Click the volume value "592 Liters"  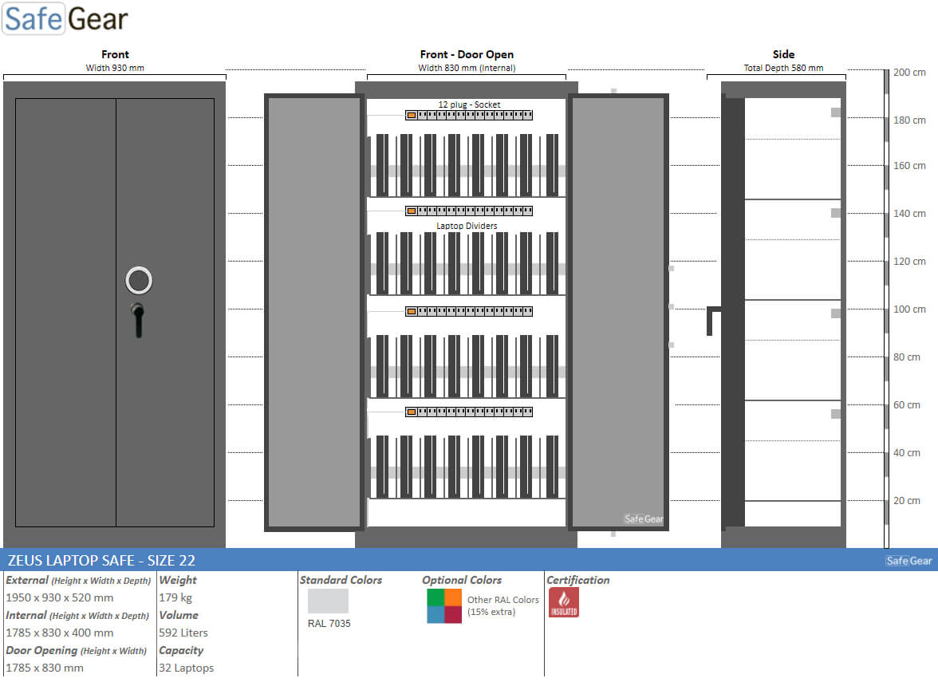[183, 633]
